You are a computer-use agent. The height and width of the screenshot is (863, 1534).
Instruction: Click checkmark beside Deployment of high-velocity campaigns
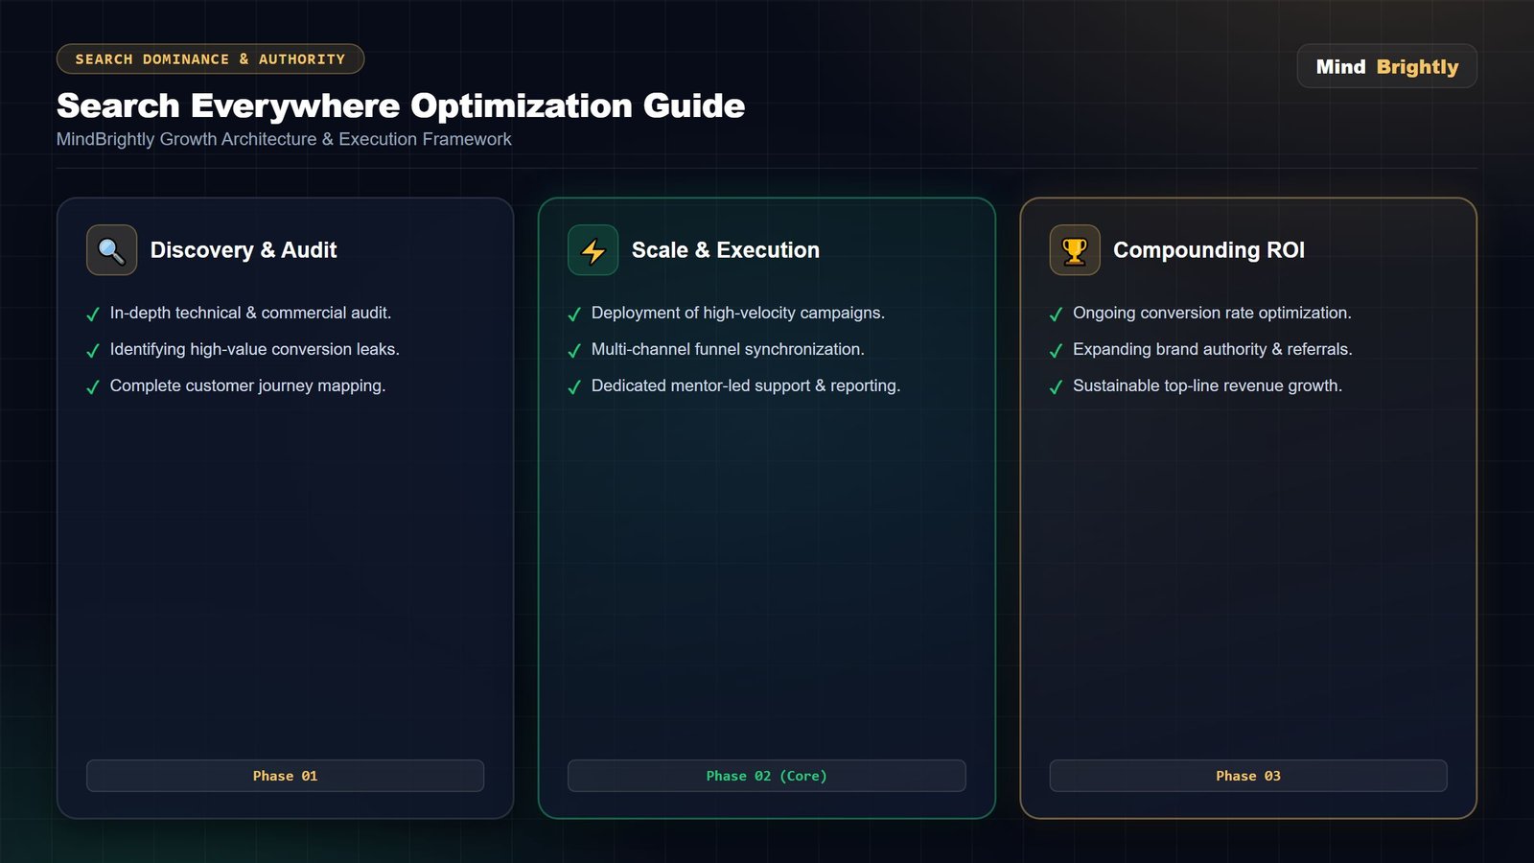[x=574, y=315]
